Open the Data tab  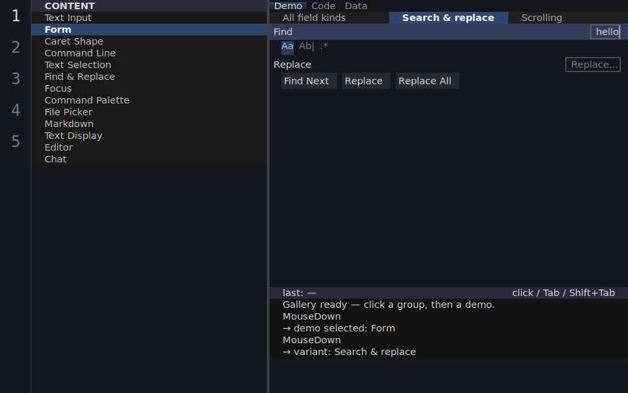356,6
